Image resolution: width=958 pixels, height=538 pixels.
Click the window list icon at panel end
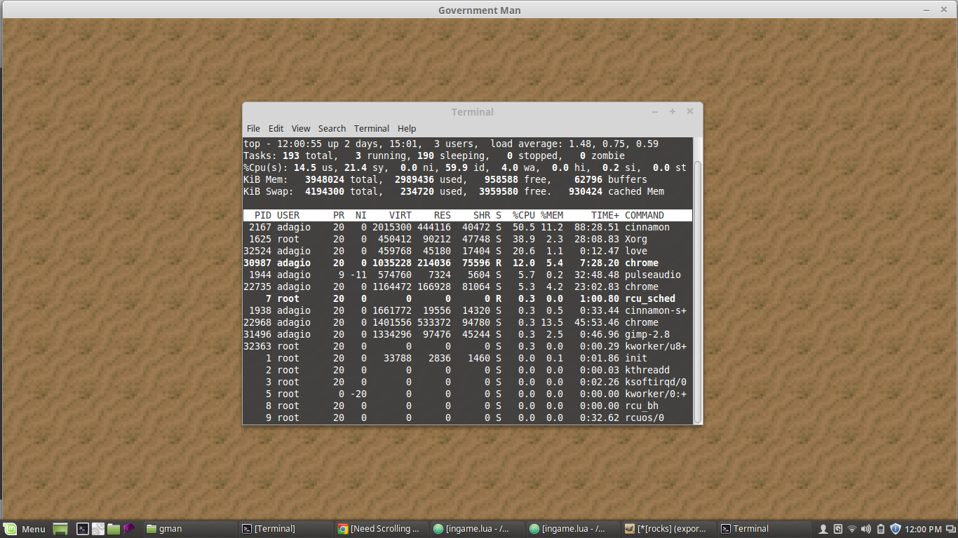click(950, 529)
